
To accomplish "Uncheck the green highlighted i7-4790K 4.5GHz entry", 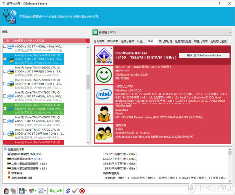I will pyautogui.click(x=5, y=108).
